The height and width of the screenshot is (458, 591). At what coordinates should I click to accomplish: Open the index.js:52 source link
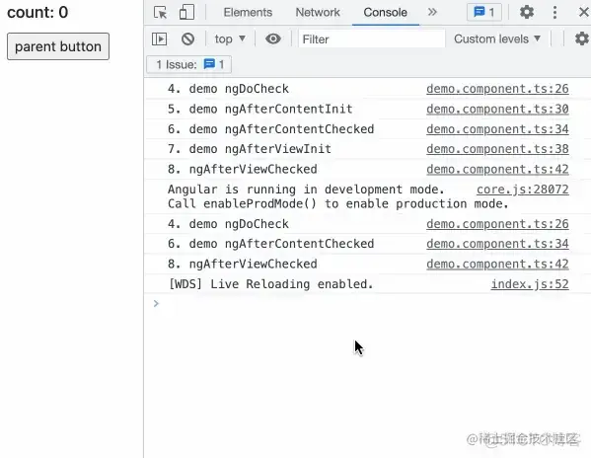[x=530, y=284]
